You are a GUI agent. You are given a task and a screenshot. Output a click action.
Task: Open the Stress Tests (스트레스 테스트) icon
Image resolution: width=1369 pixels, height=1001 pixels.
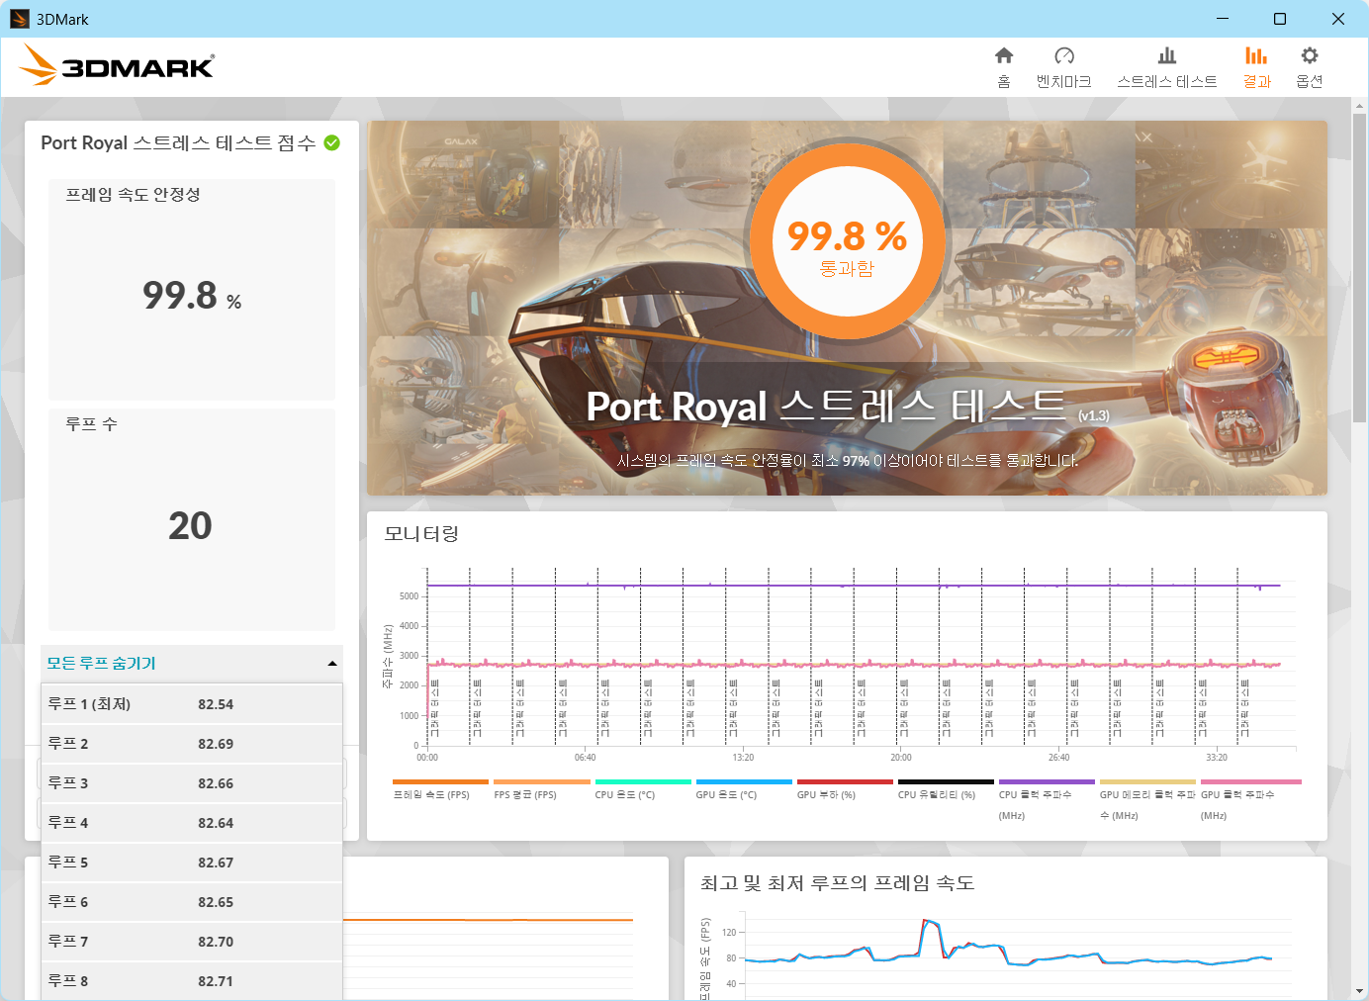pos(1167,56)
